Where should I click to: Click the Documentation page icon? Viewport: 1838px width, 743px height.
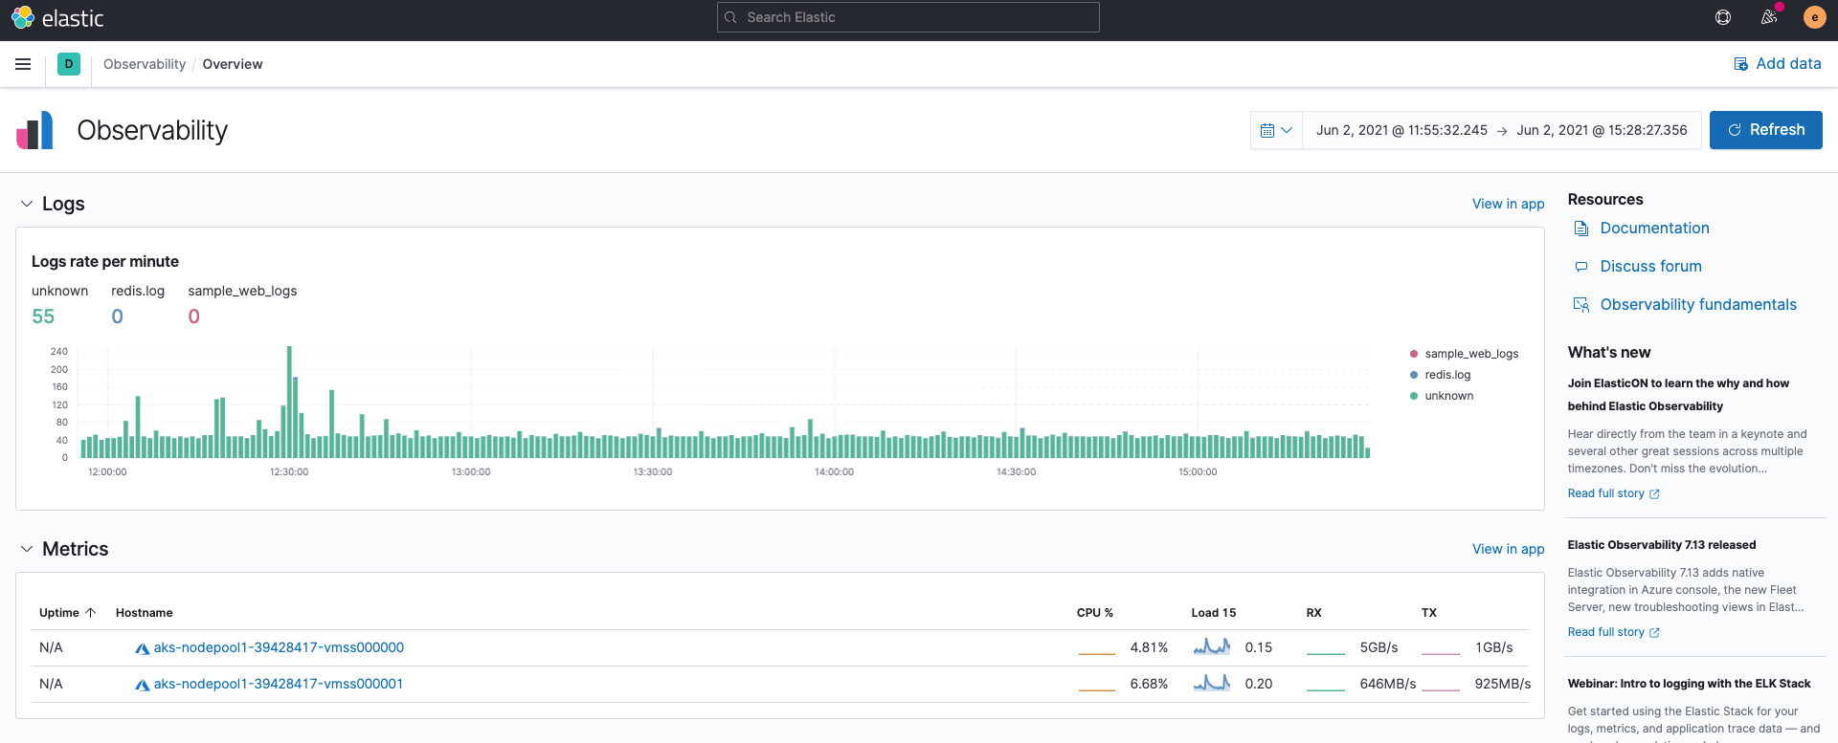point(1581,229)
